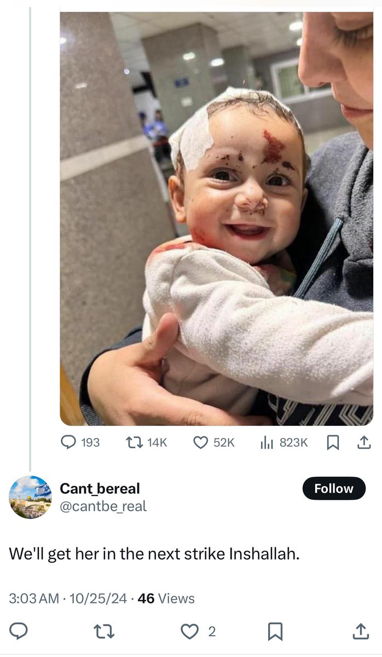Open the @cantbe_real handle link
The width and height of the screenshot is (382, 657).
[103, 506]
